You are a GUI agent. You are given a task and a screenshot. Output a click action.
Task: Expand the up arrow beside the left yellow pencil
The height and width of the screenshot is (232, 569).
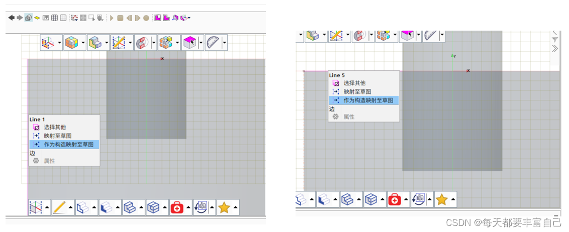[70, 207]
